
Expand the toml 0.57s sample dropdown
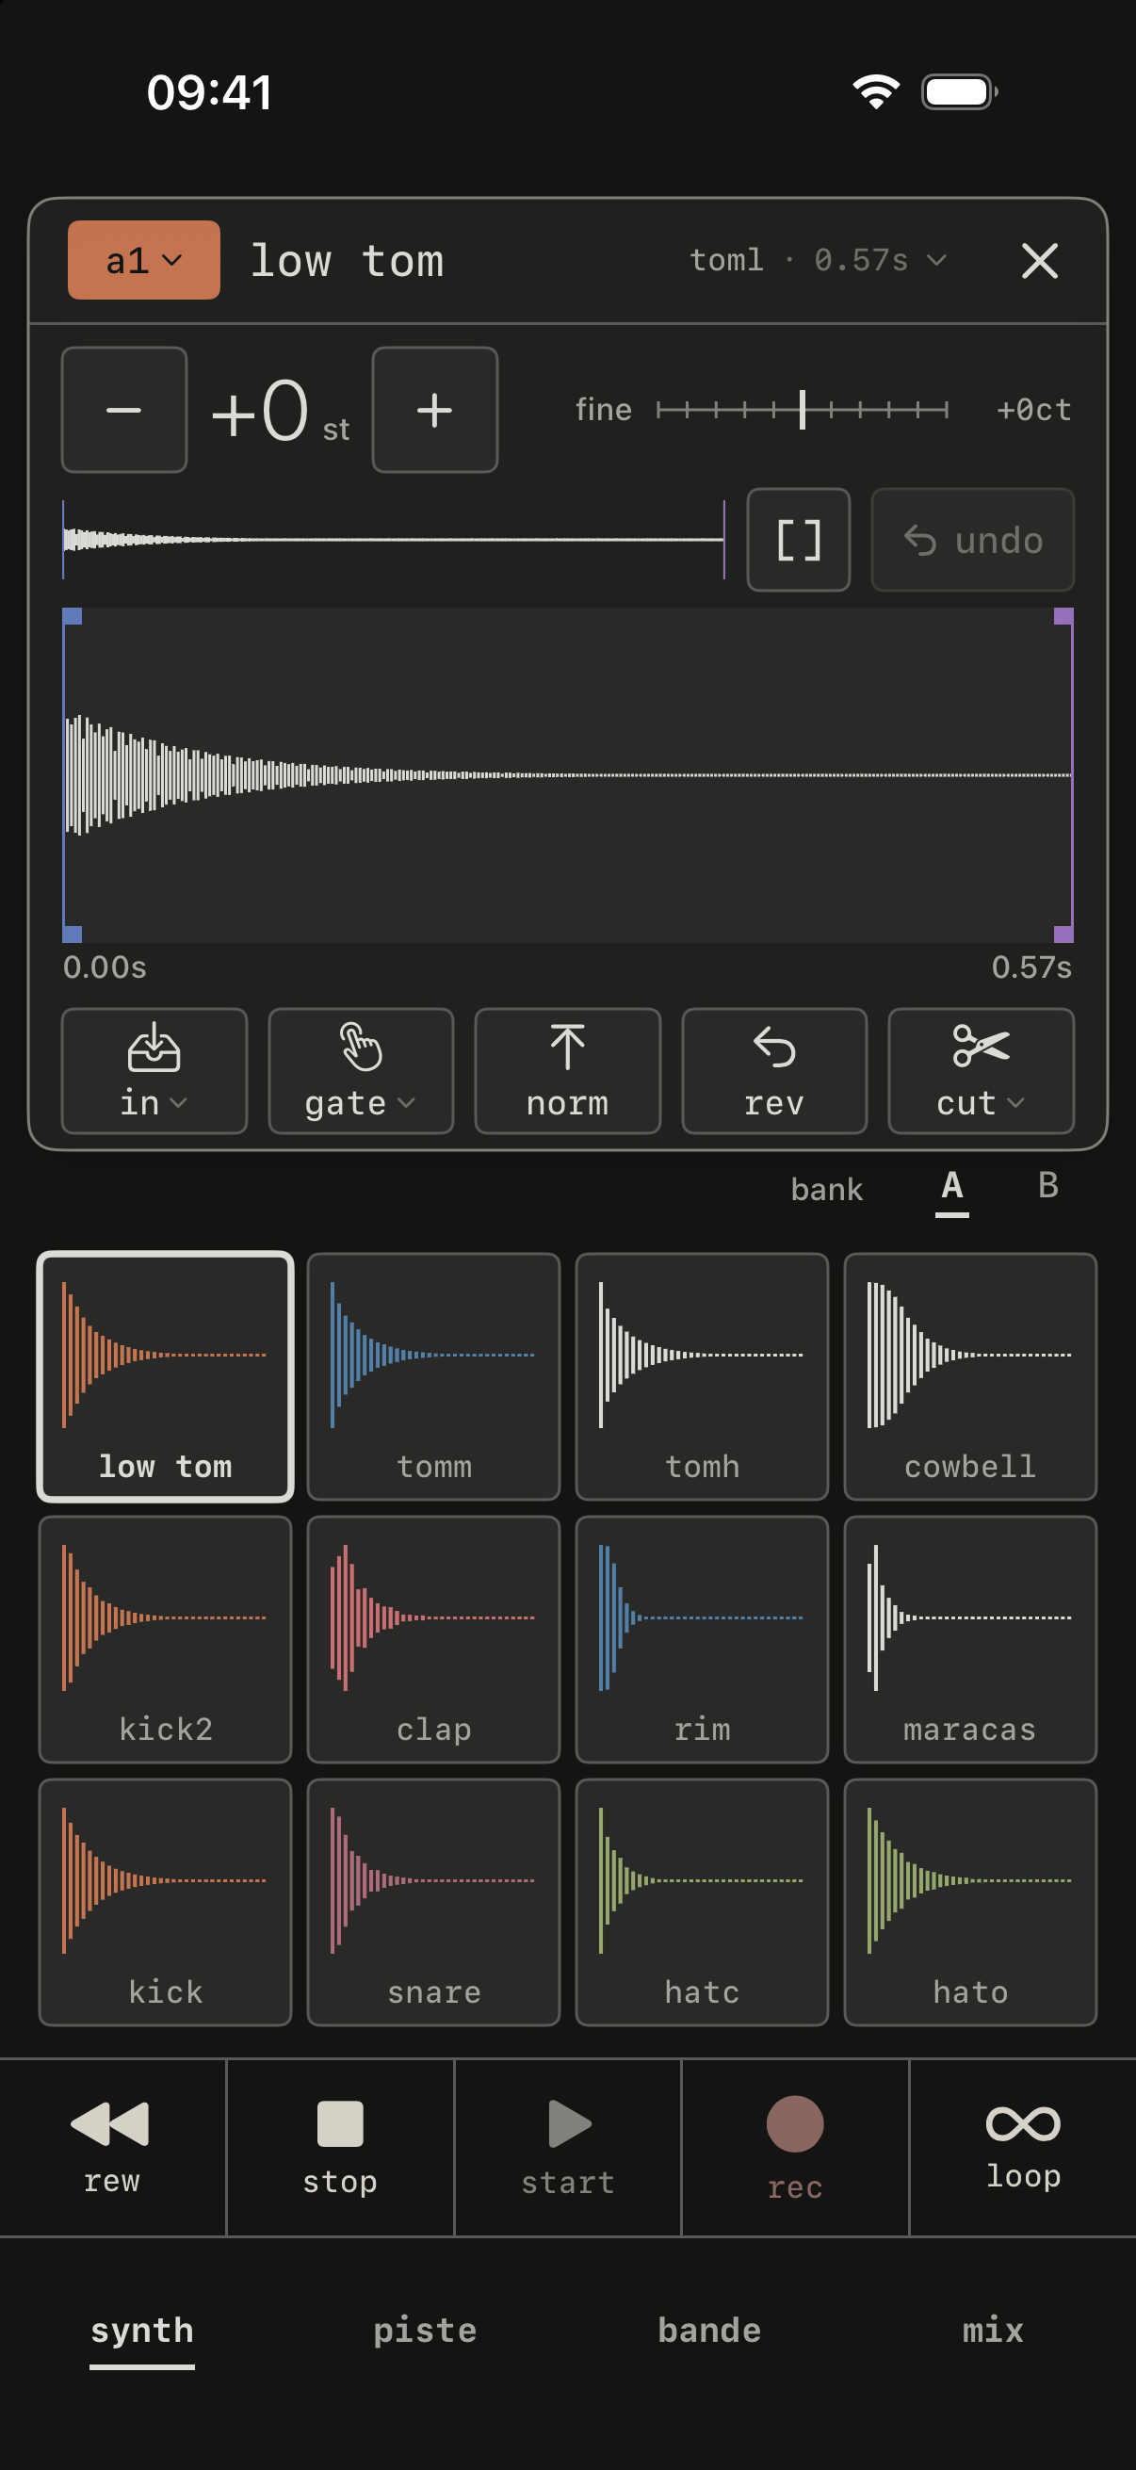pyautogui.click(x=818, y=260)
